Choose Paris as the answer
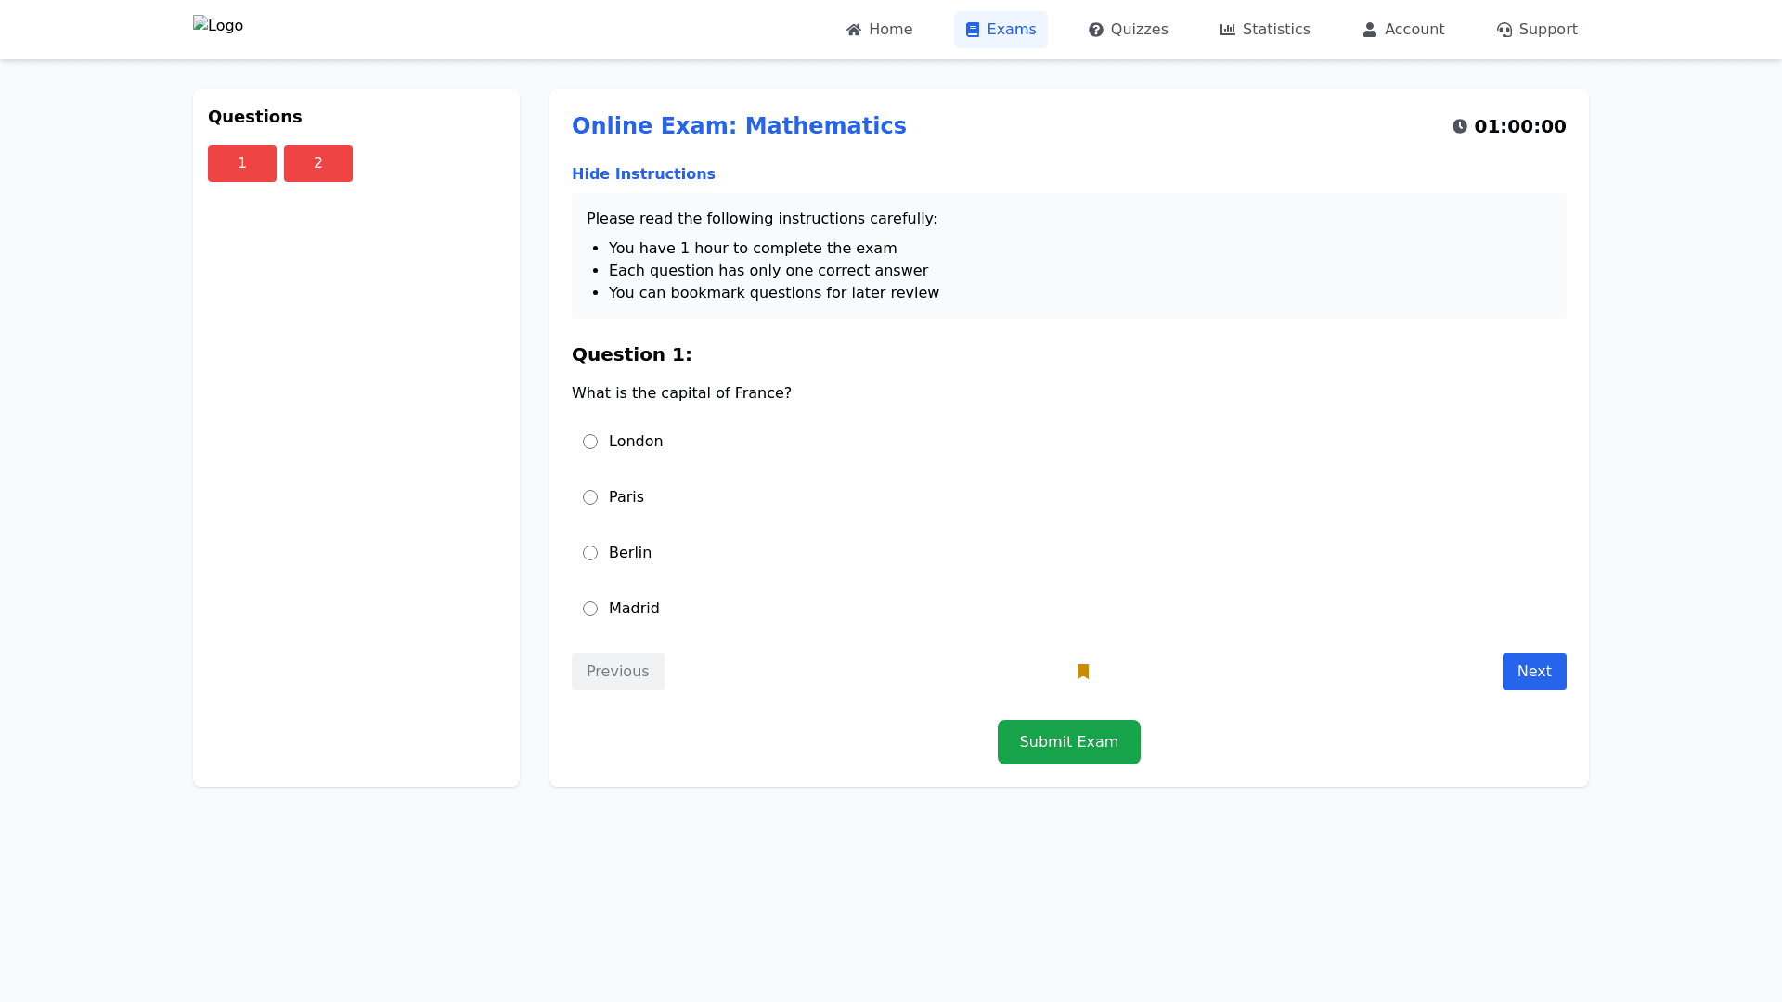 click(x=590, y=497)
